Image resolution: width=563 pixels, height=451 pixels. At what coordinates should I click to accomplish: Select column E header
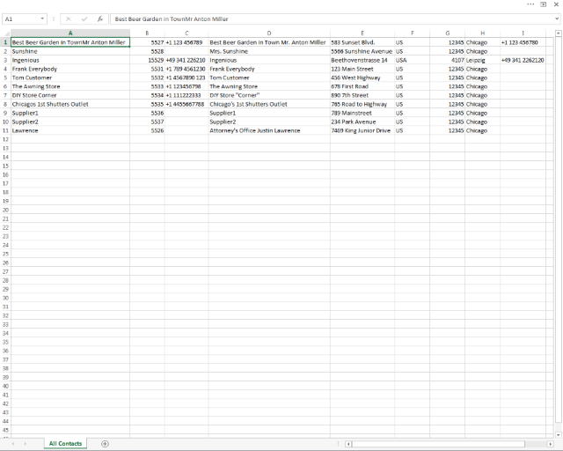click(x=362, y=33)
